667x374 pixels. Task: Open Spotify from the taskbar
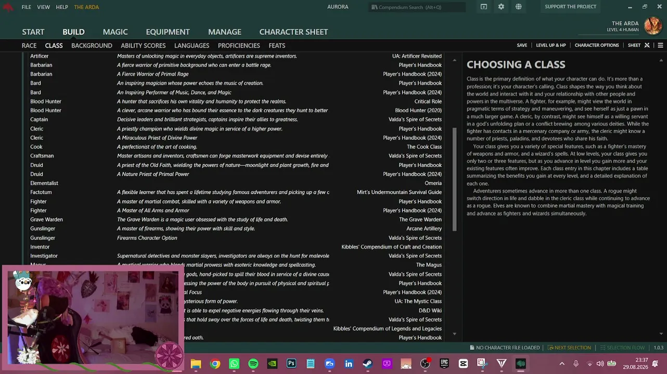(x=253, y=364)
